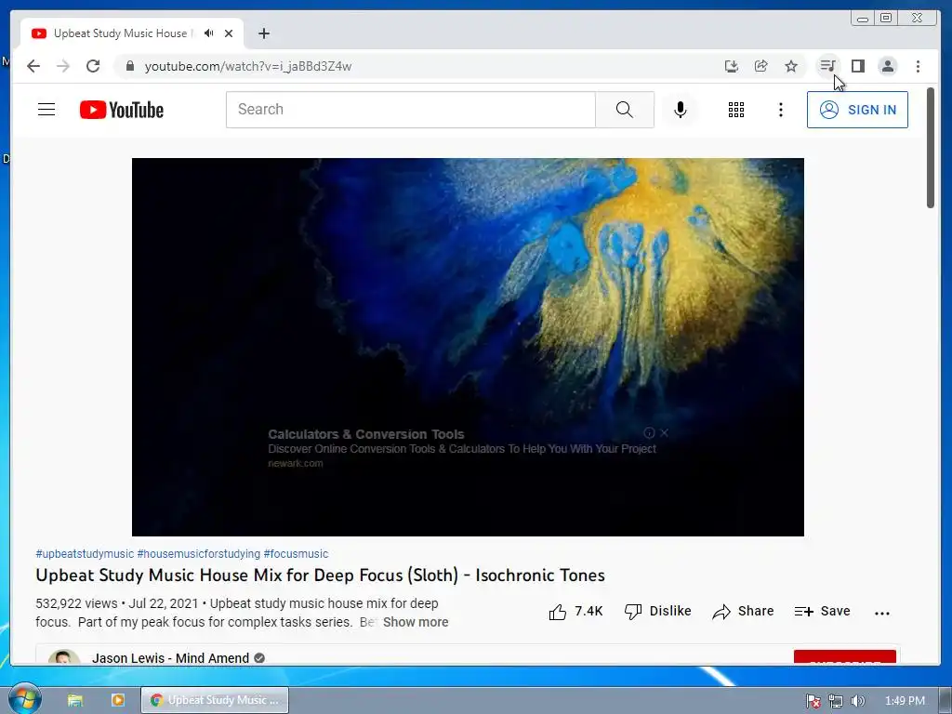Close the Calculators & Conversion Tools ad
The image size is (952, 714).
[x=665, y=433]
